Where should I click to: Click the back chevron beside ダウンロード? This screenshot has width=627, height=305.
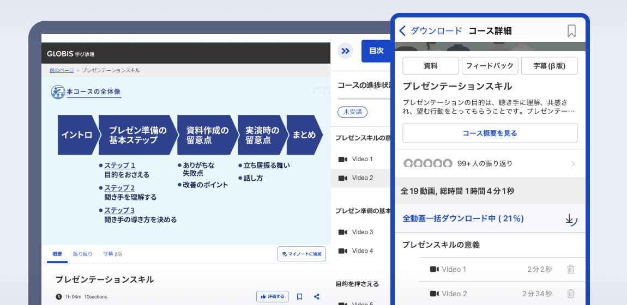coord(403,30)
